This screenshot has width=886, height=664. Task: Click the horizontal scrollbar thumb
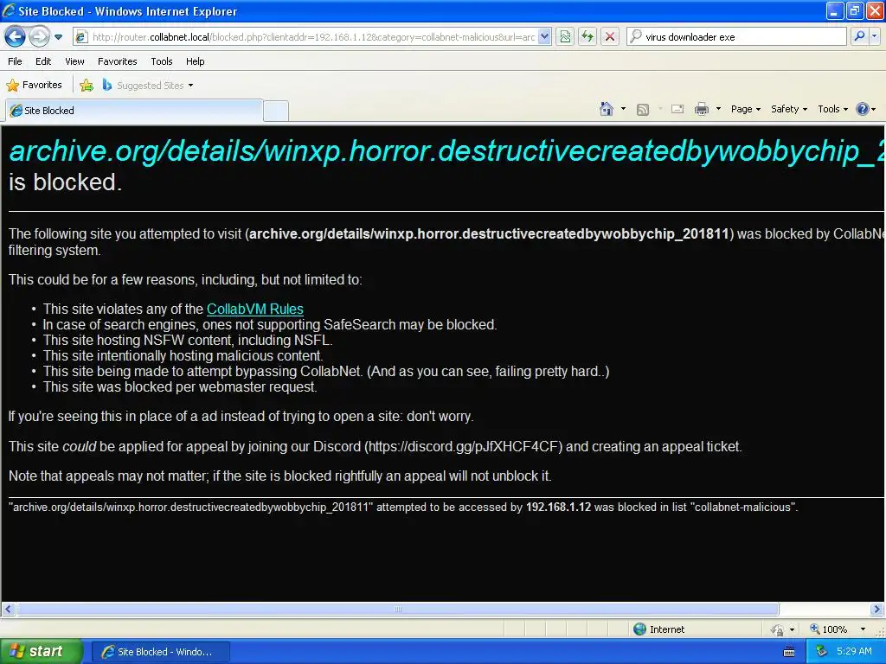click(x=398, y=610)
